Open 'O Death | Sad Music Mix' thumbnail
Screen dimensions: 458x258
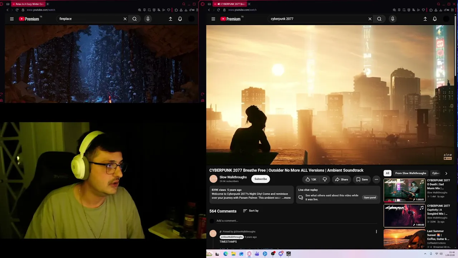click(x=404, y=191)
